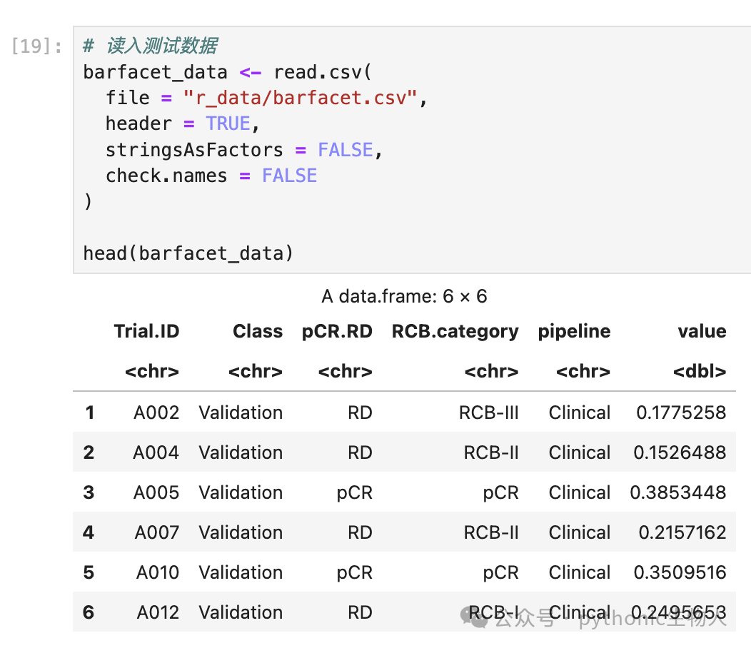Click the read.csv function name
Viewport: 751px width, 648px height.
pyautogui.click(x=318, y=72)
